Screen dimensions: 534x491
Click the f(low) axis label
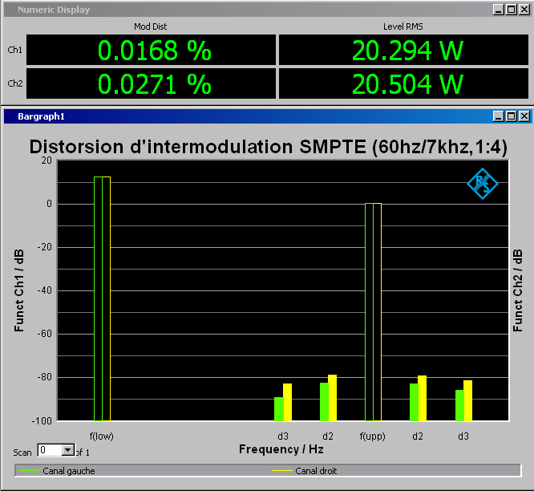(x=102, y=436)
